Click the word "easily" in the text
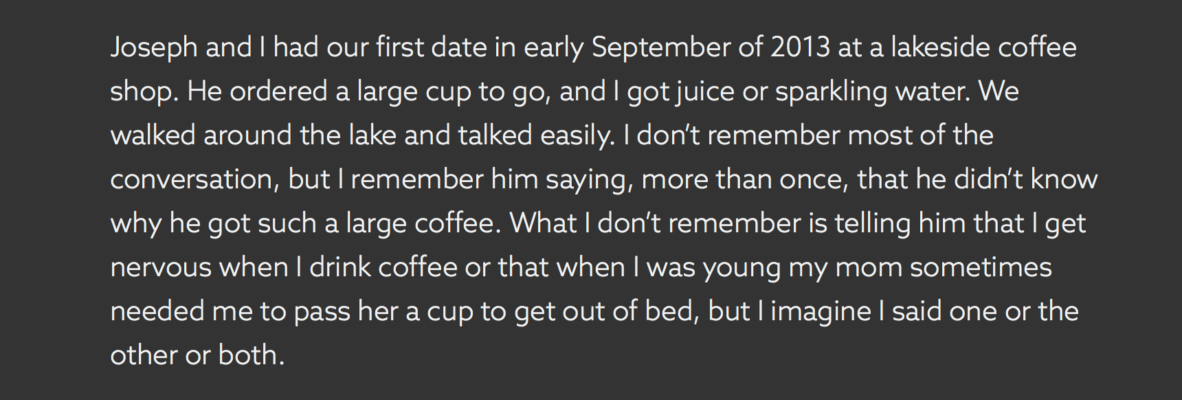The height and width of the screenshot is (400, 1182). point(577,135)
